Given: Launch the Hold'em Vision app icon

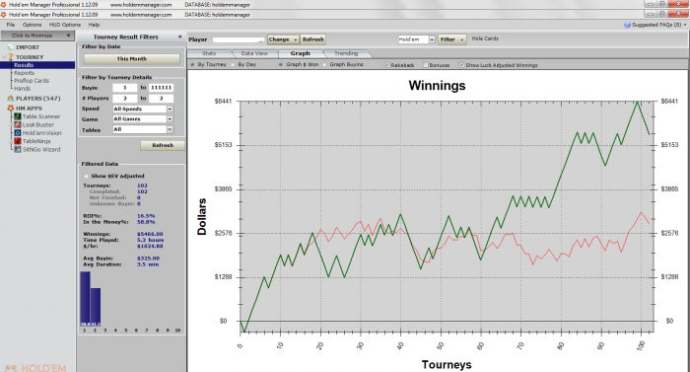Looking at the screenshot, I should click(18, 132).
